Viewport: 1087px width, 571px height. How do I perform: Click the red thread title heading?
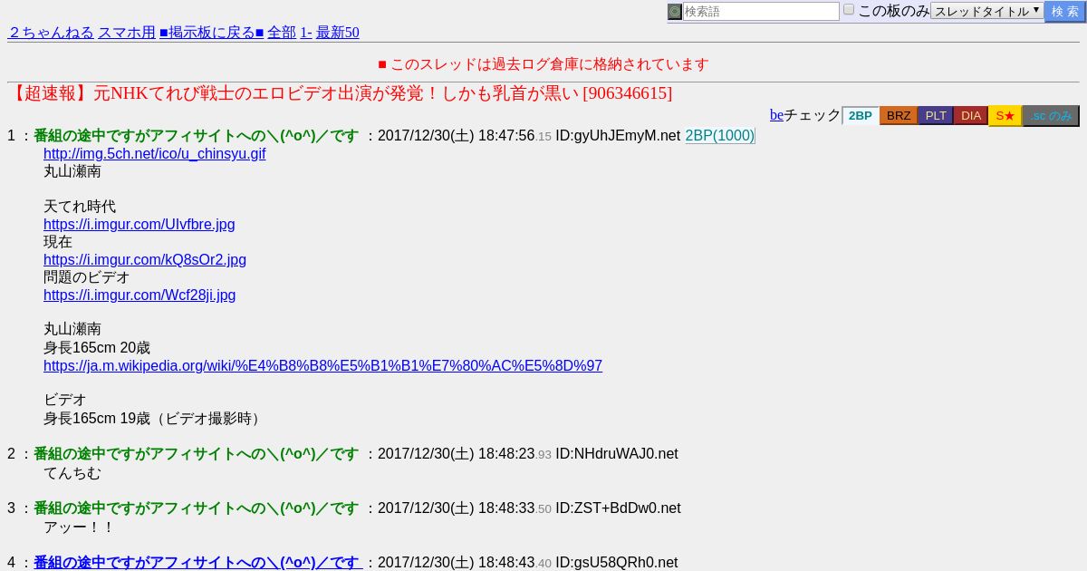coord(340,93)
